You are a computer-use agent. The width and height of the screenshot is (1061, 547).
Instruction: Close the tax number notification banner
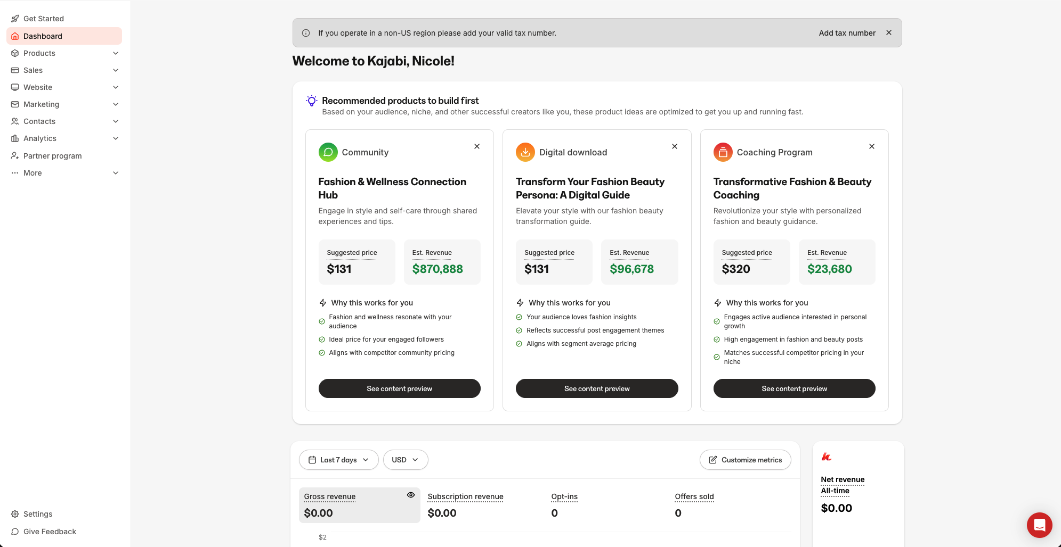click(x=889, y=32)
